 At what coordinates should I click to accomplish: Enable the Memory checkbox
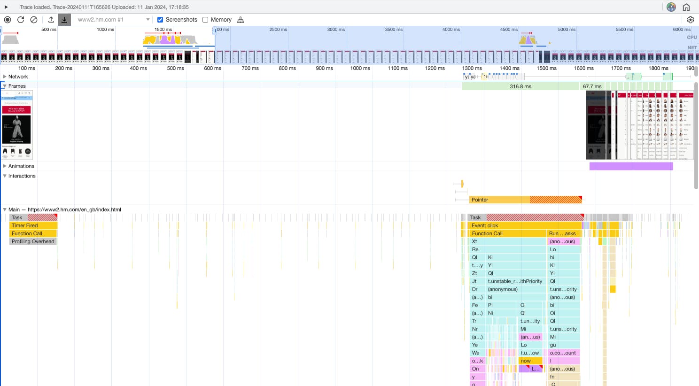point(205,20)
